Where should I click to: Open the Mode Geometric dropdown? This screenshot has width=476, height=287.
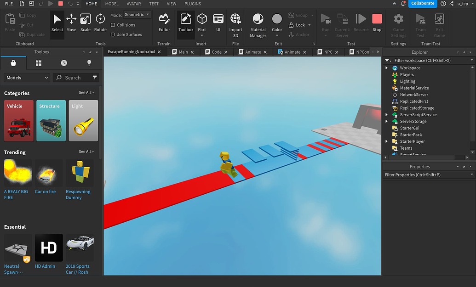coord(137,15)
